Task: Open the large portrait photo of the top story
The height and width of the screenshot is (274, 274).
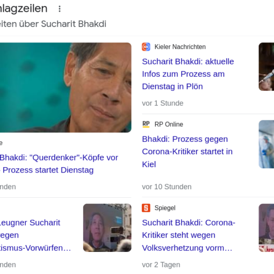Action: (66, 88)
